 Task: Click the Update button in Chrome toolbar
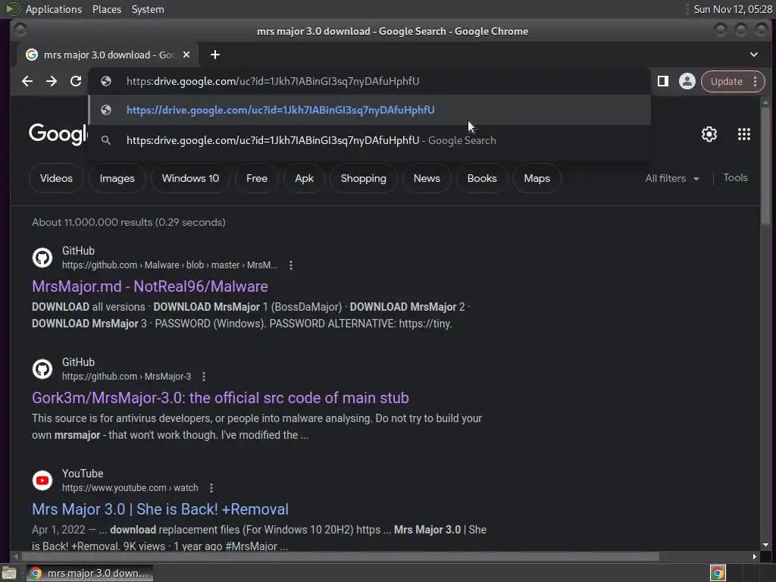coord(727,81)
